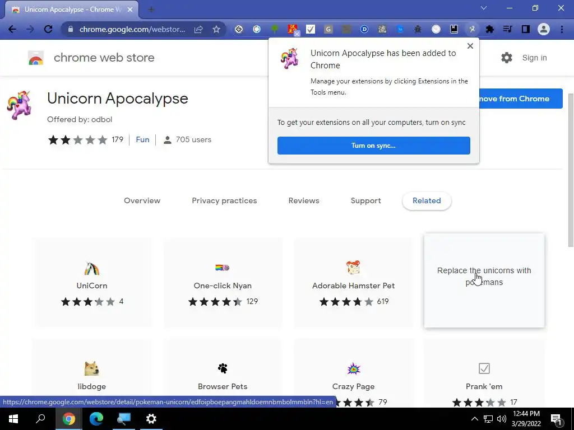Bookmark this page with the star icon
The height and width of the screenshot is (430, 574).
(216, 29)
